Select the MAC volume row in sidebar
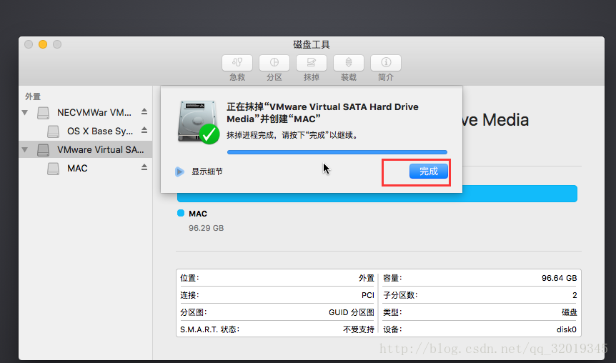This screenshot has width=616, height=363. (x=86, y=169)
